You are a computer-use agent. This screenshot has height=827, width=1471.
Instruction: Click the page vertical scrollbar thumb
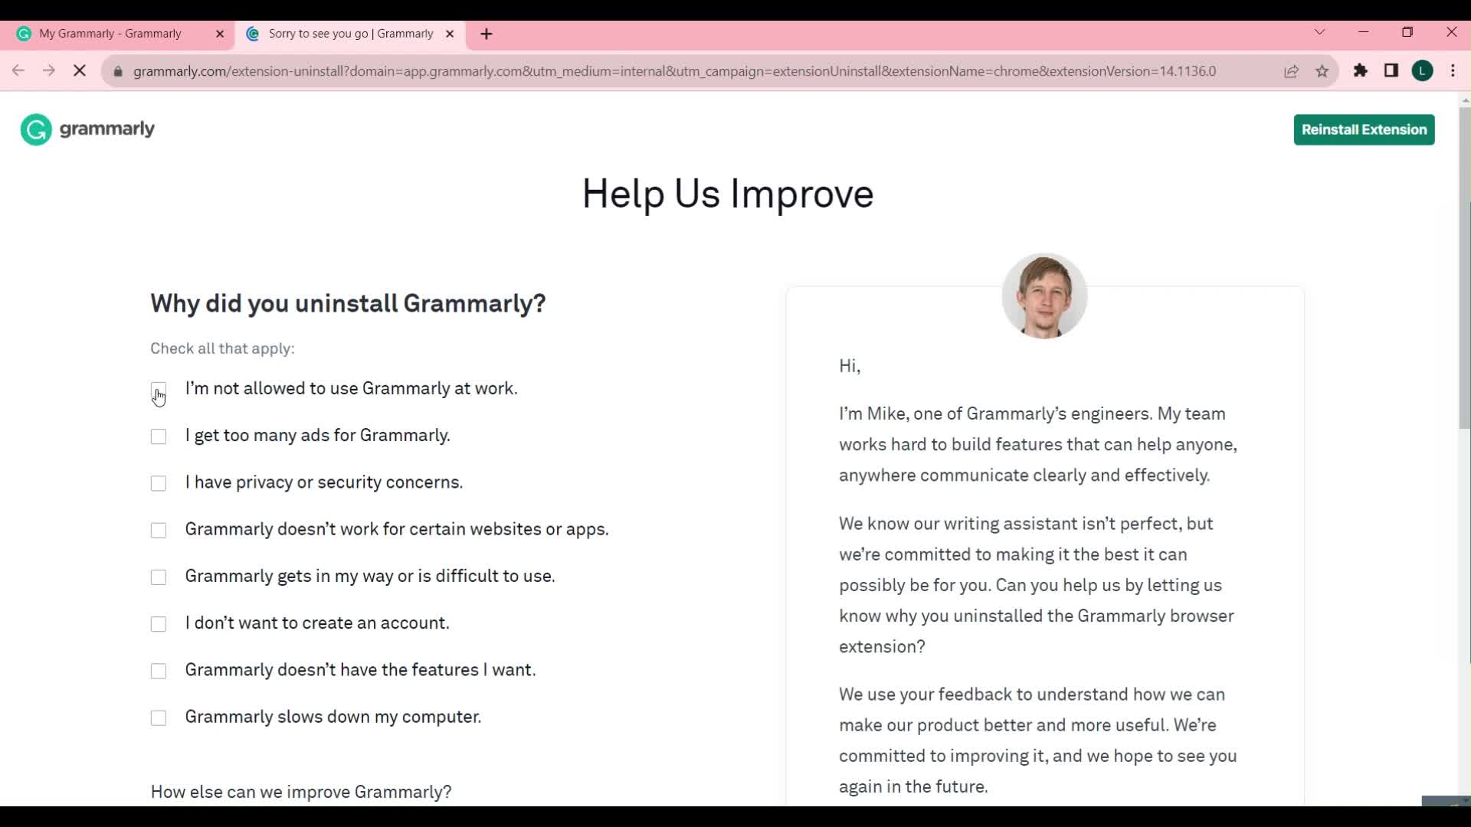1465,268
